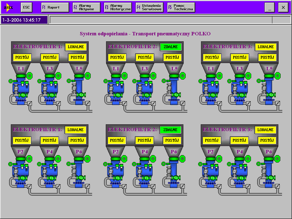The width and height of the screenshot is (292, 219).
Task: Click POSTÓJ status above P2 in Elektrofiltr 1
Action: point(22,140)
